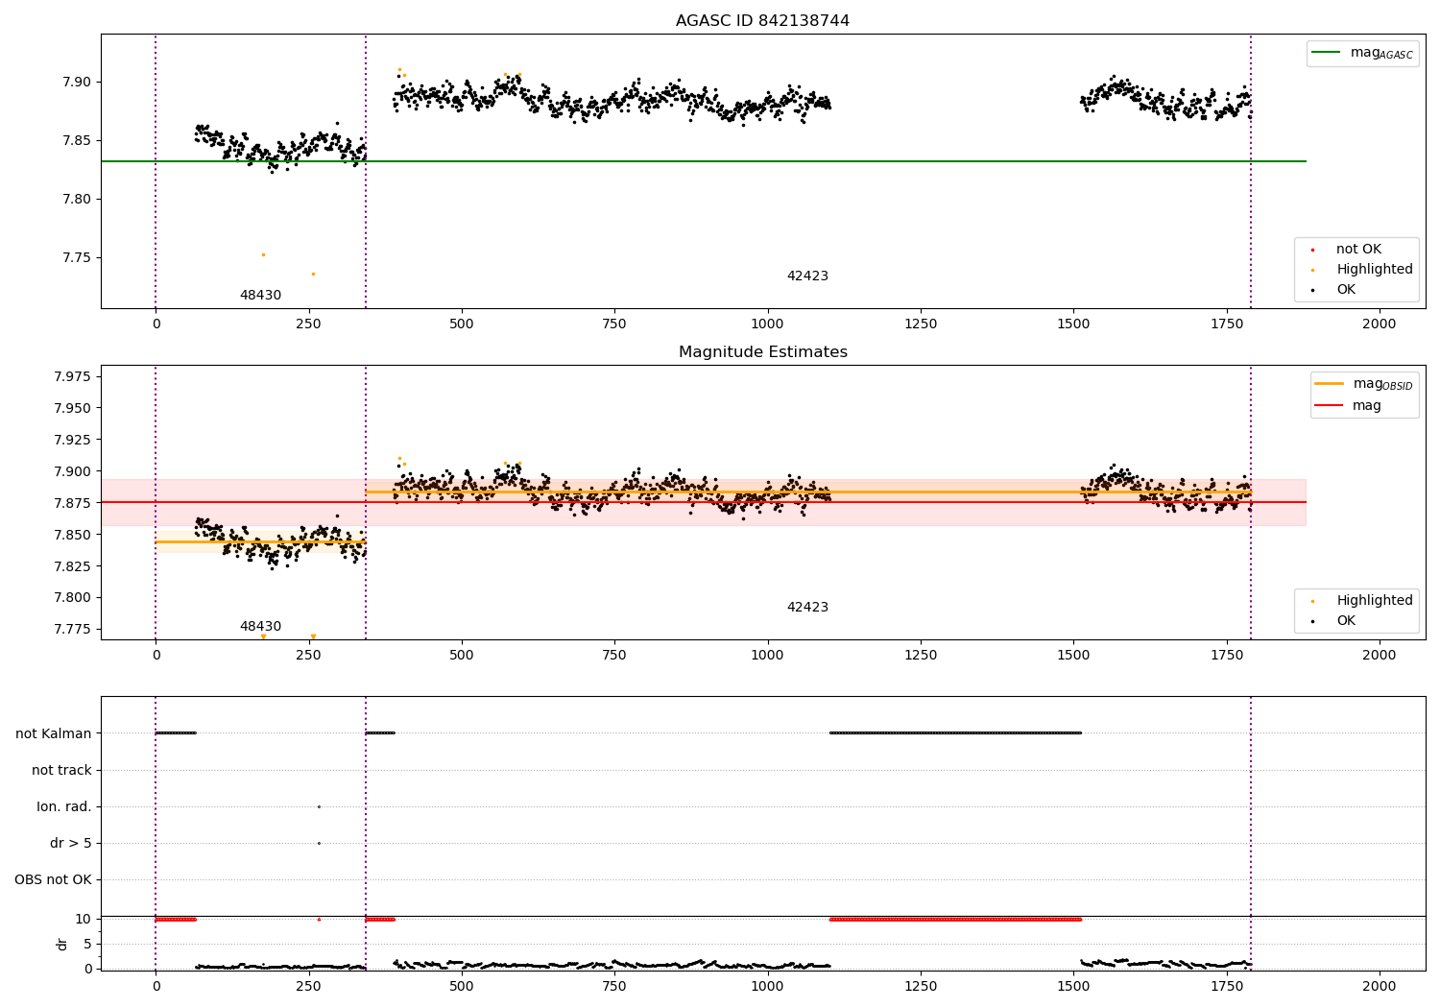This screenshot has width=1440, height=1008.
Task: Click the 'Magnitude Estimates' panel title
Action: pos(762,352)
